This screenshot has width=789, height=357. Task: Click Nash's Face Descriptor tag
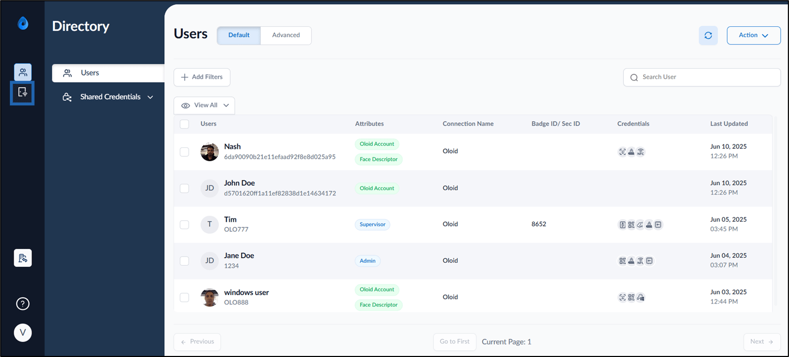coord(379,159)
